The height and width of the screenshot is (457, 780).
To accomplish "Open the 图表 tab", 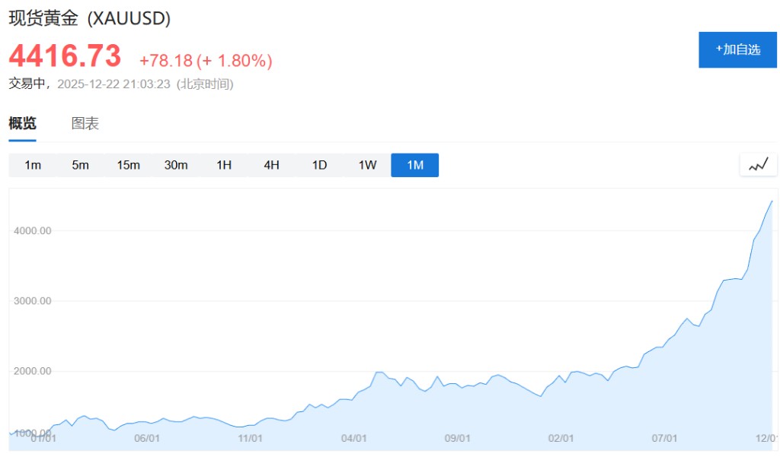I will tap(85, 123).
